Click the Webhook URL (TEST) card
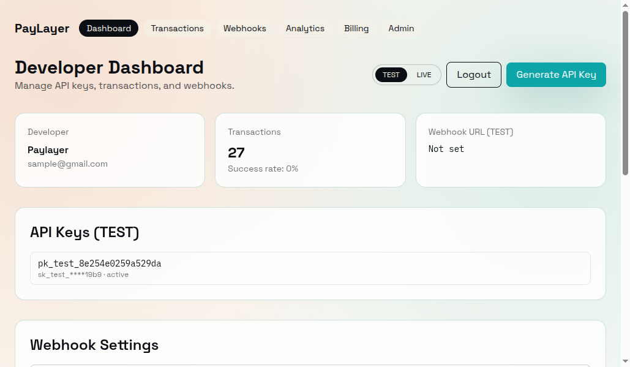 pyautogui.click(x=511, y=150)
